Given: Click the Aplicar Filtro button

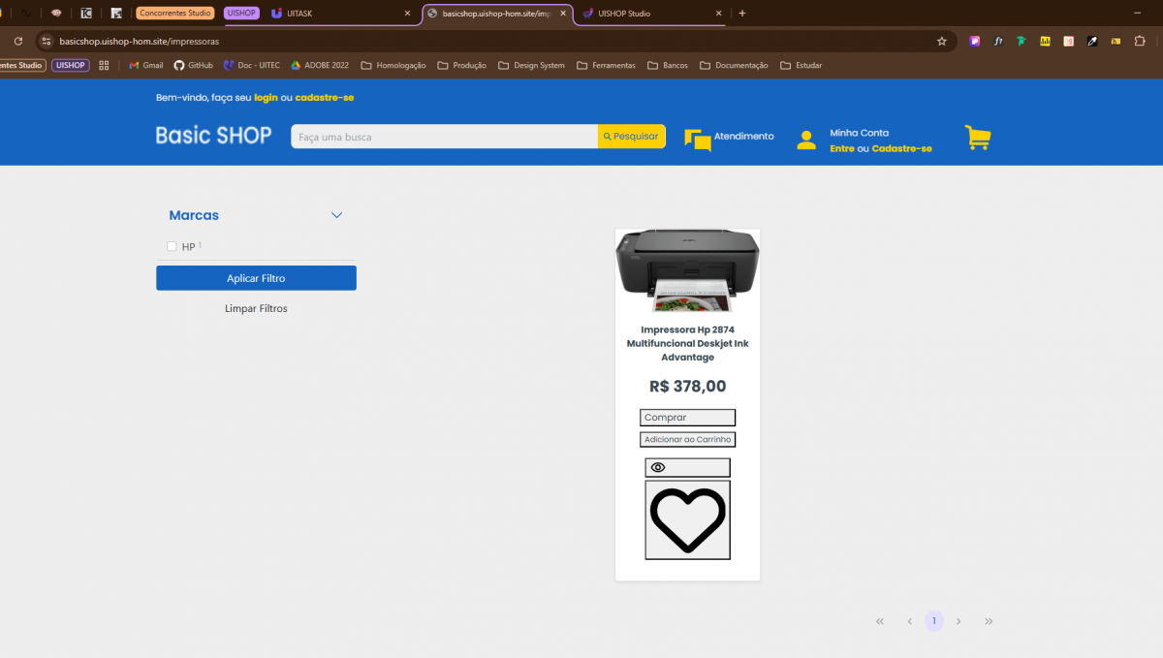Looking at the screenshot, I should point(256,278).
